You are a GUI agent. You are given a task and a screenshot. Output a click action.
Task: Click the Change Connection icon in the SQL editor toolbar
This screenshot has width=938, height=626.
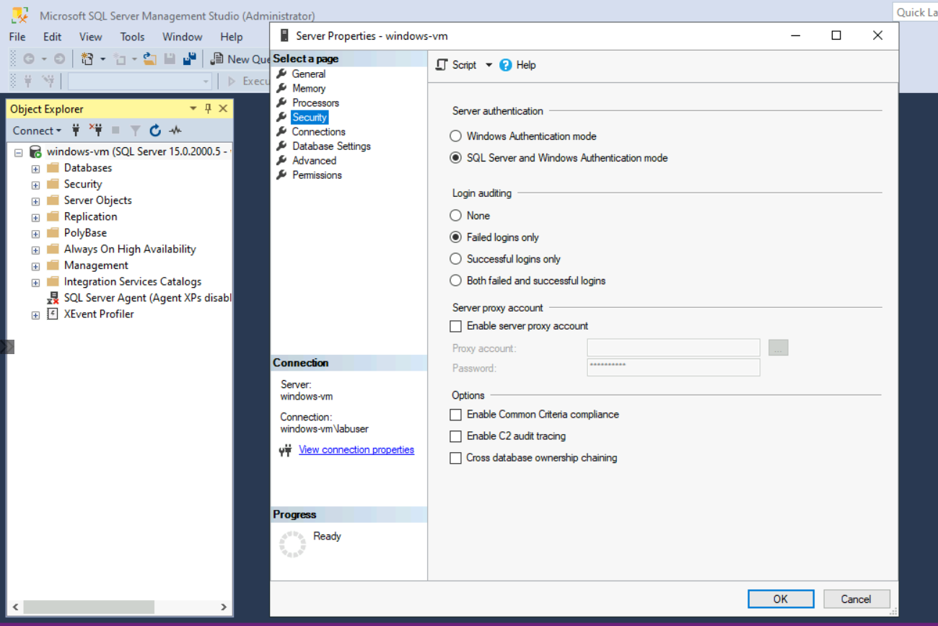[48, 81]
